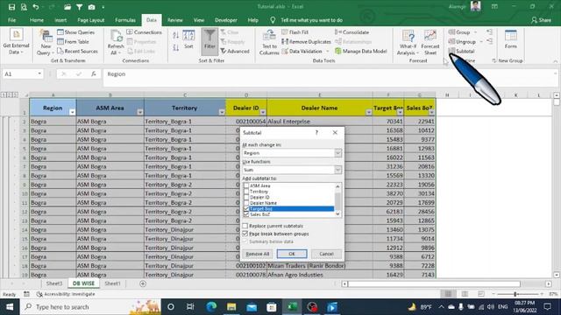Switch to the Home tab
The height and width of the screenshot is (315, 561).
37,20
